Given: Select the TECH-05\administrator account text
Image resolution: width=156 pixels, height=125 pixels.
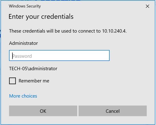Looking at the screenshot, I should 33,69.
